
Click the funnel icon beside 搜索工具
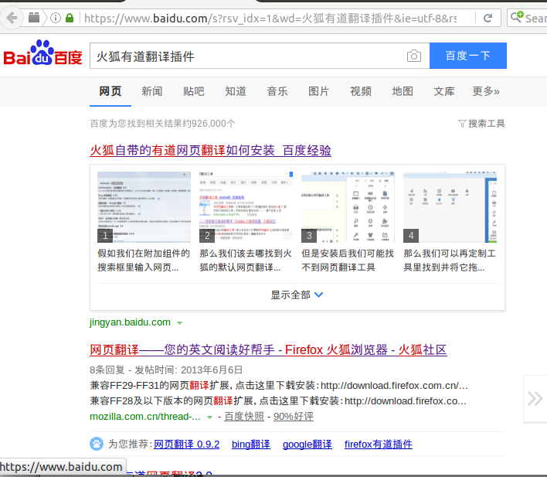462,124
